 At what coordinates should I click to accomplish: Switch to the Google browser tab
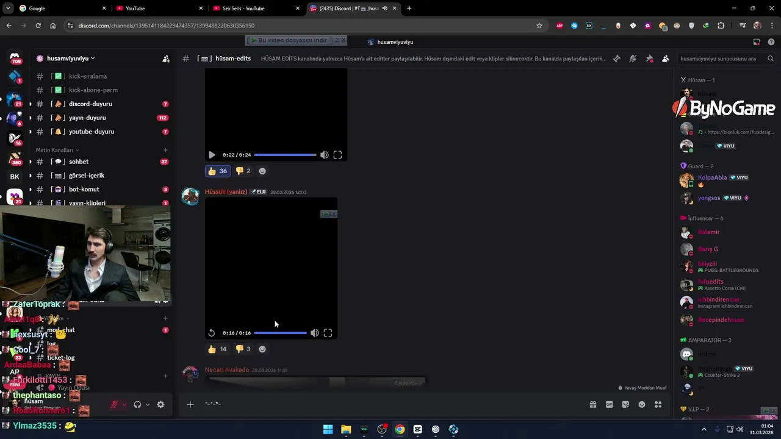(61, 9)
